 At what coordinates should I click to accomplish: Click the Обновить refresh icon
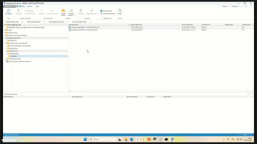tap(9, 11)
